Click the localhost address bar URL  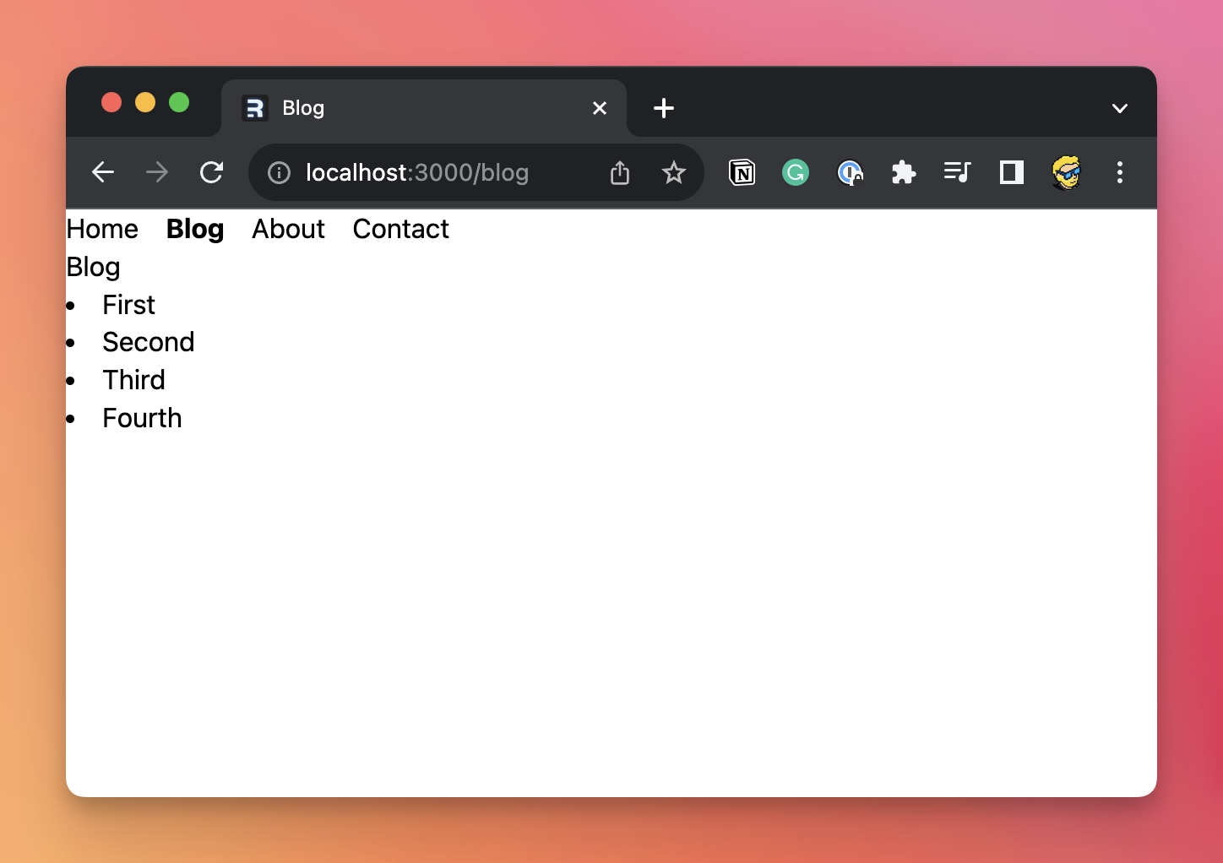click(417, 172)
